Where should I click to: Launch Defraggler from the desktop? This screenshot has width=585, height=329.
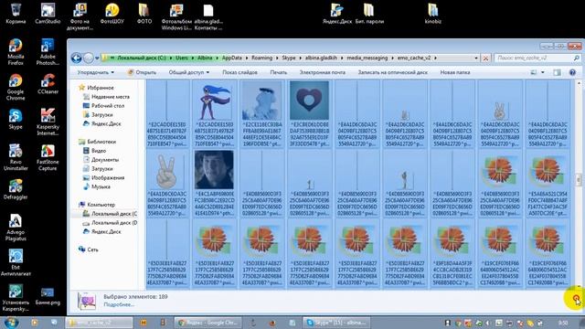click(16, 189)
